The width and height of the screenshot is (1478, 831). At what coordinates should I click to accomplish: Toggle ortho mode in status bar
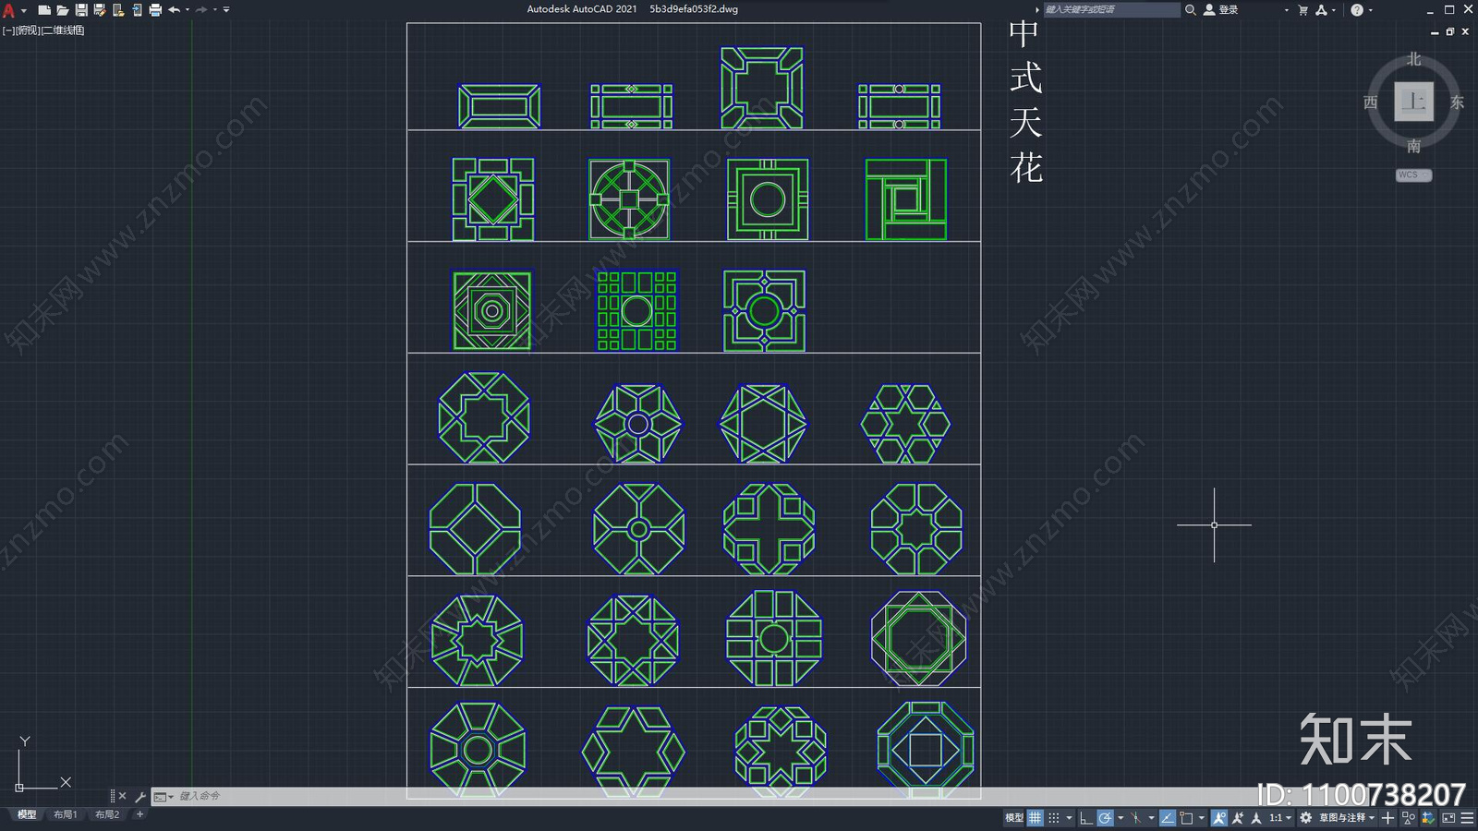tap(1086, 817)
